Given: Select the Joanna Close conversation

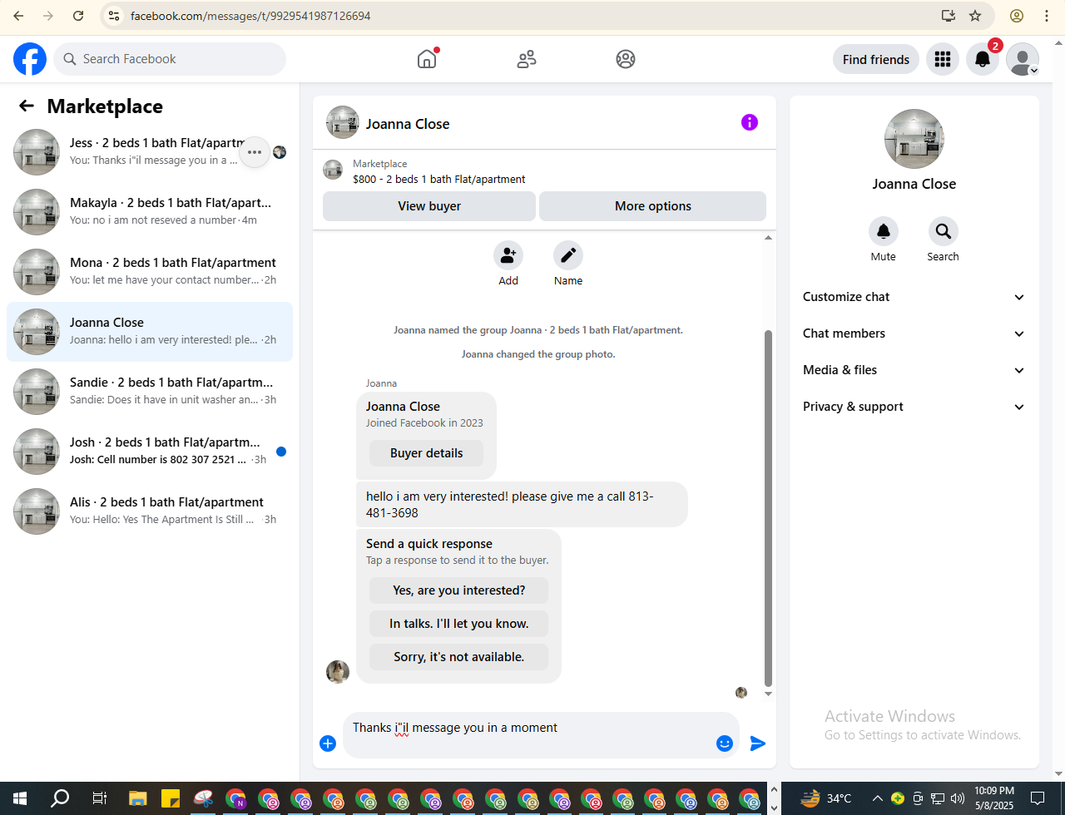Looking at the screenshot, I should click(150, 332).
